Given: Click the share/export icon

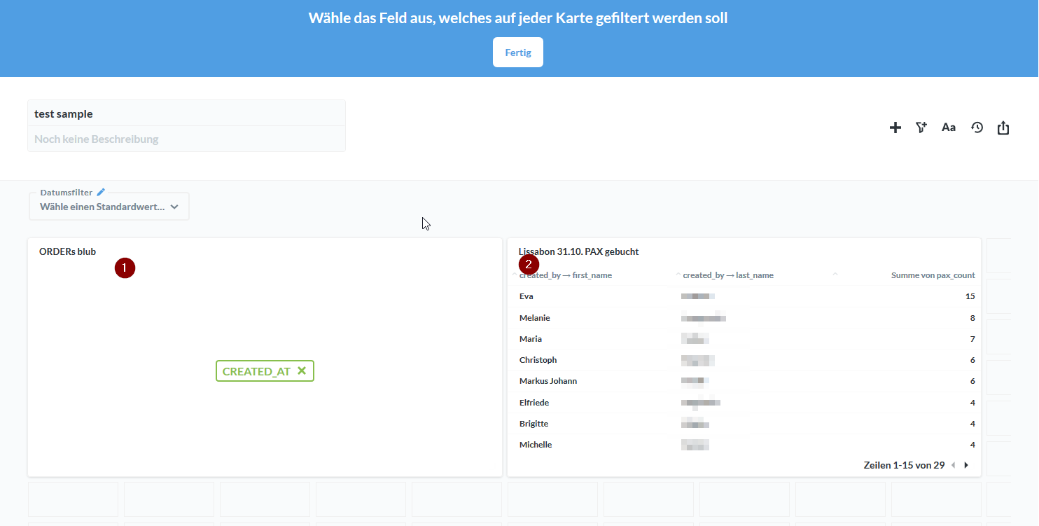Looking at the screenshot, I should (x=1003, y=127).
